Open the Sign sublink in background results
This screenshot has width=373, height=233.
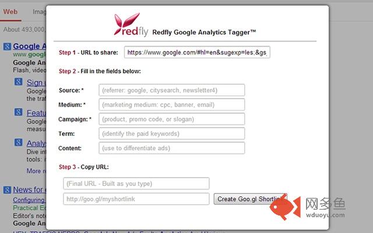click(x=36, y=83)
